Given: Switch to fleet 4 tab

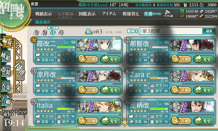Looking at the screenshot, I should (x=61, y=33).
